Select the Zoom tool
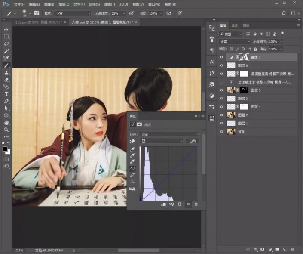 pyautogui.click(x=6, y=130)
